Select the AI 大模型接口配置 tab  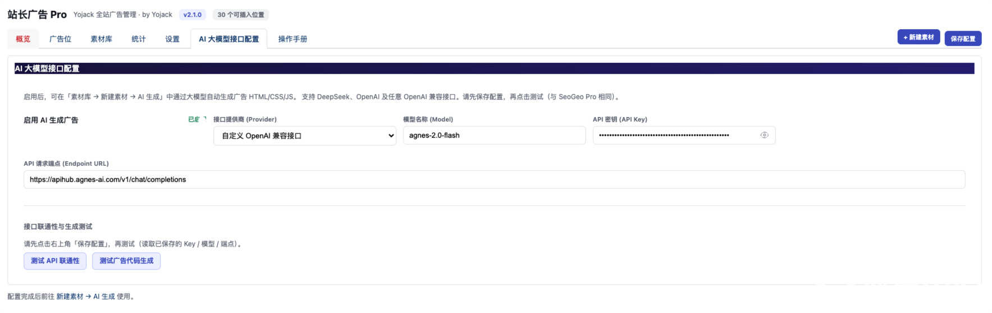tap(228, 39)
